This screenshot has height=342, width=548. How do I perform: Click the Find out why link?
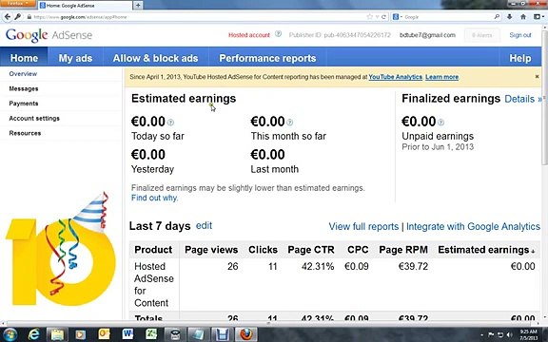point(155,198)
